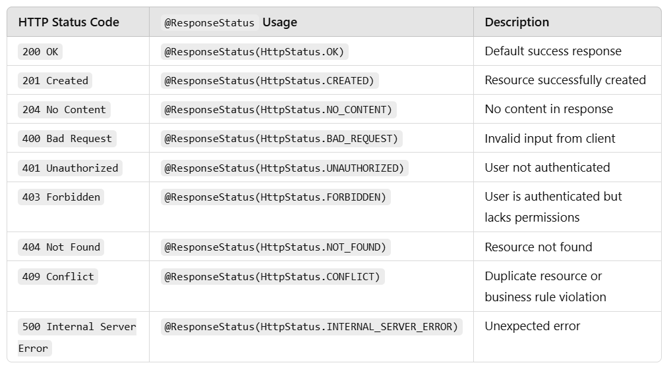The height and width of the screenshot is (367, 671).
Task: Click the @ResponseStatus Usage column header
Action: [230, 22]
